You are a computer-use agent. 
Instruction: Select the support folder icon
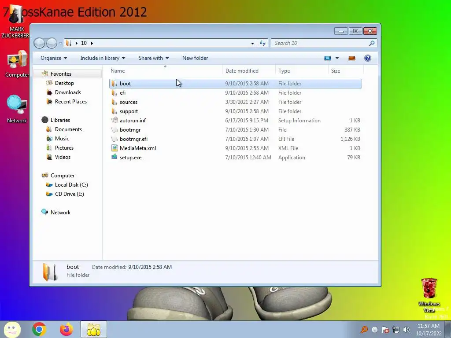pos(115,111)
